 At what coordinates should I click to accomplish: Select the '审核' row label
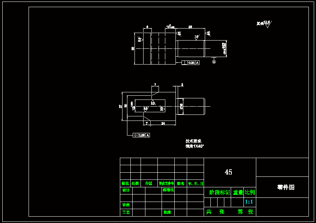(126, 205)
